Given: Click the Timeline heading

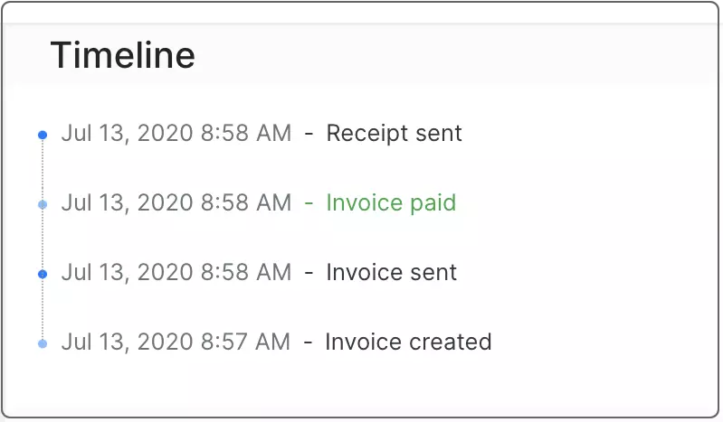Looking at the screenshot, I should [123, 55].
